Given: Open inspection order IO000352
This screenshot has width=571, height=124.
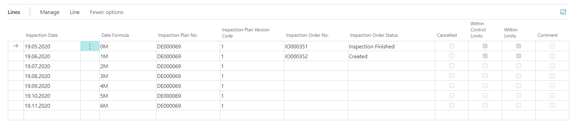Looking at the screenshot, I should pos(296,57).
